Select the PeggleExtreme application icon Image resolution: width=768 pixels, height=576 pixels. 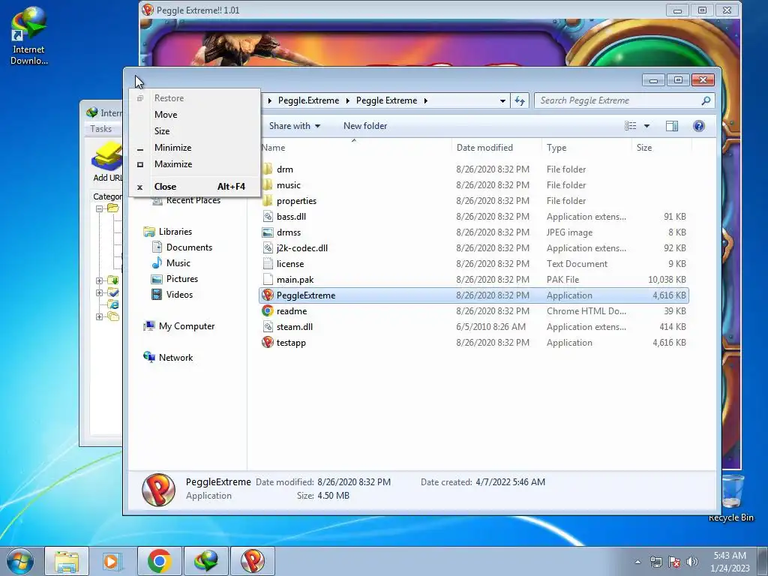(x=268, y=295)
